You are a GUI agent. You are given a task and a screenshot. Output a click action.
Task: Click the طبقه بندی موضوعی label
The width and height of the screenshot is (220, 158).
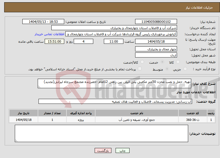click(201, 62)
